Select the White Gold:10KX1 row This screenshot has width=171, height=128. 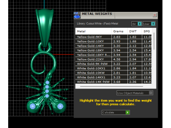point(113,68)
